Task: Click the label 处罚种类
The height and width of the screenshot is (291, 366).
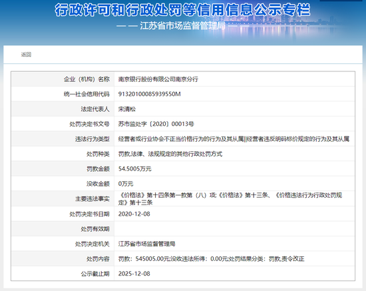Action: [98, 154]
